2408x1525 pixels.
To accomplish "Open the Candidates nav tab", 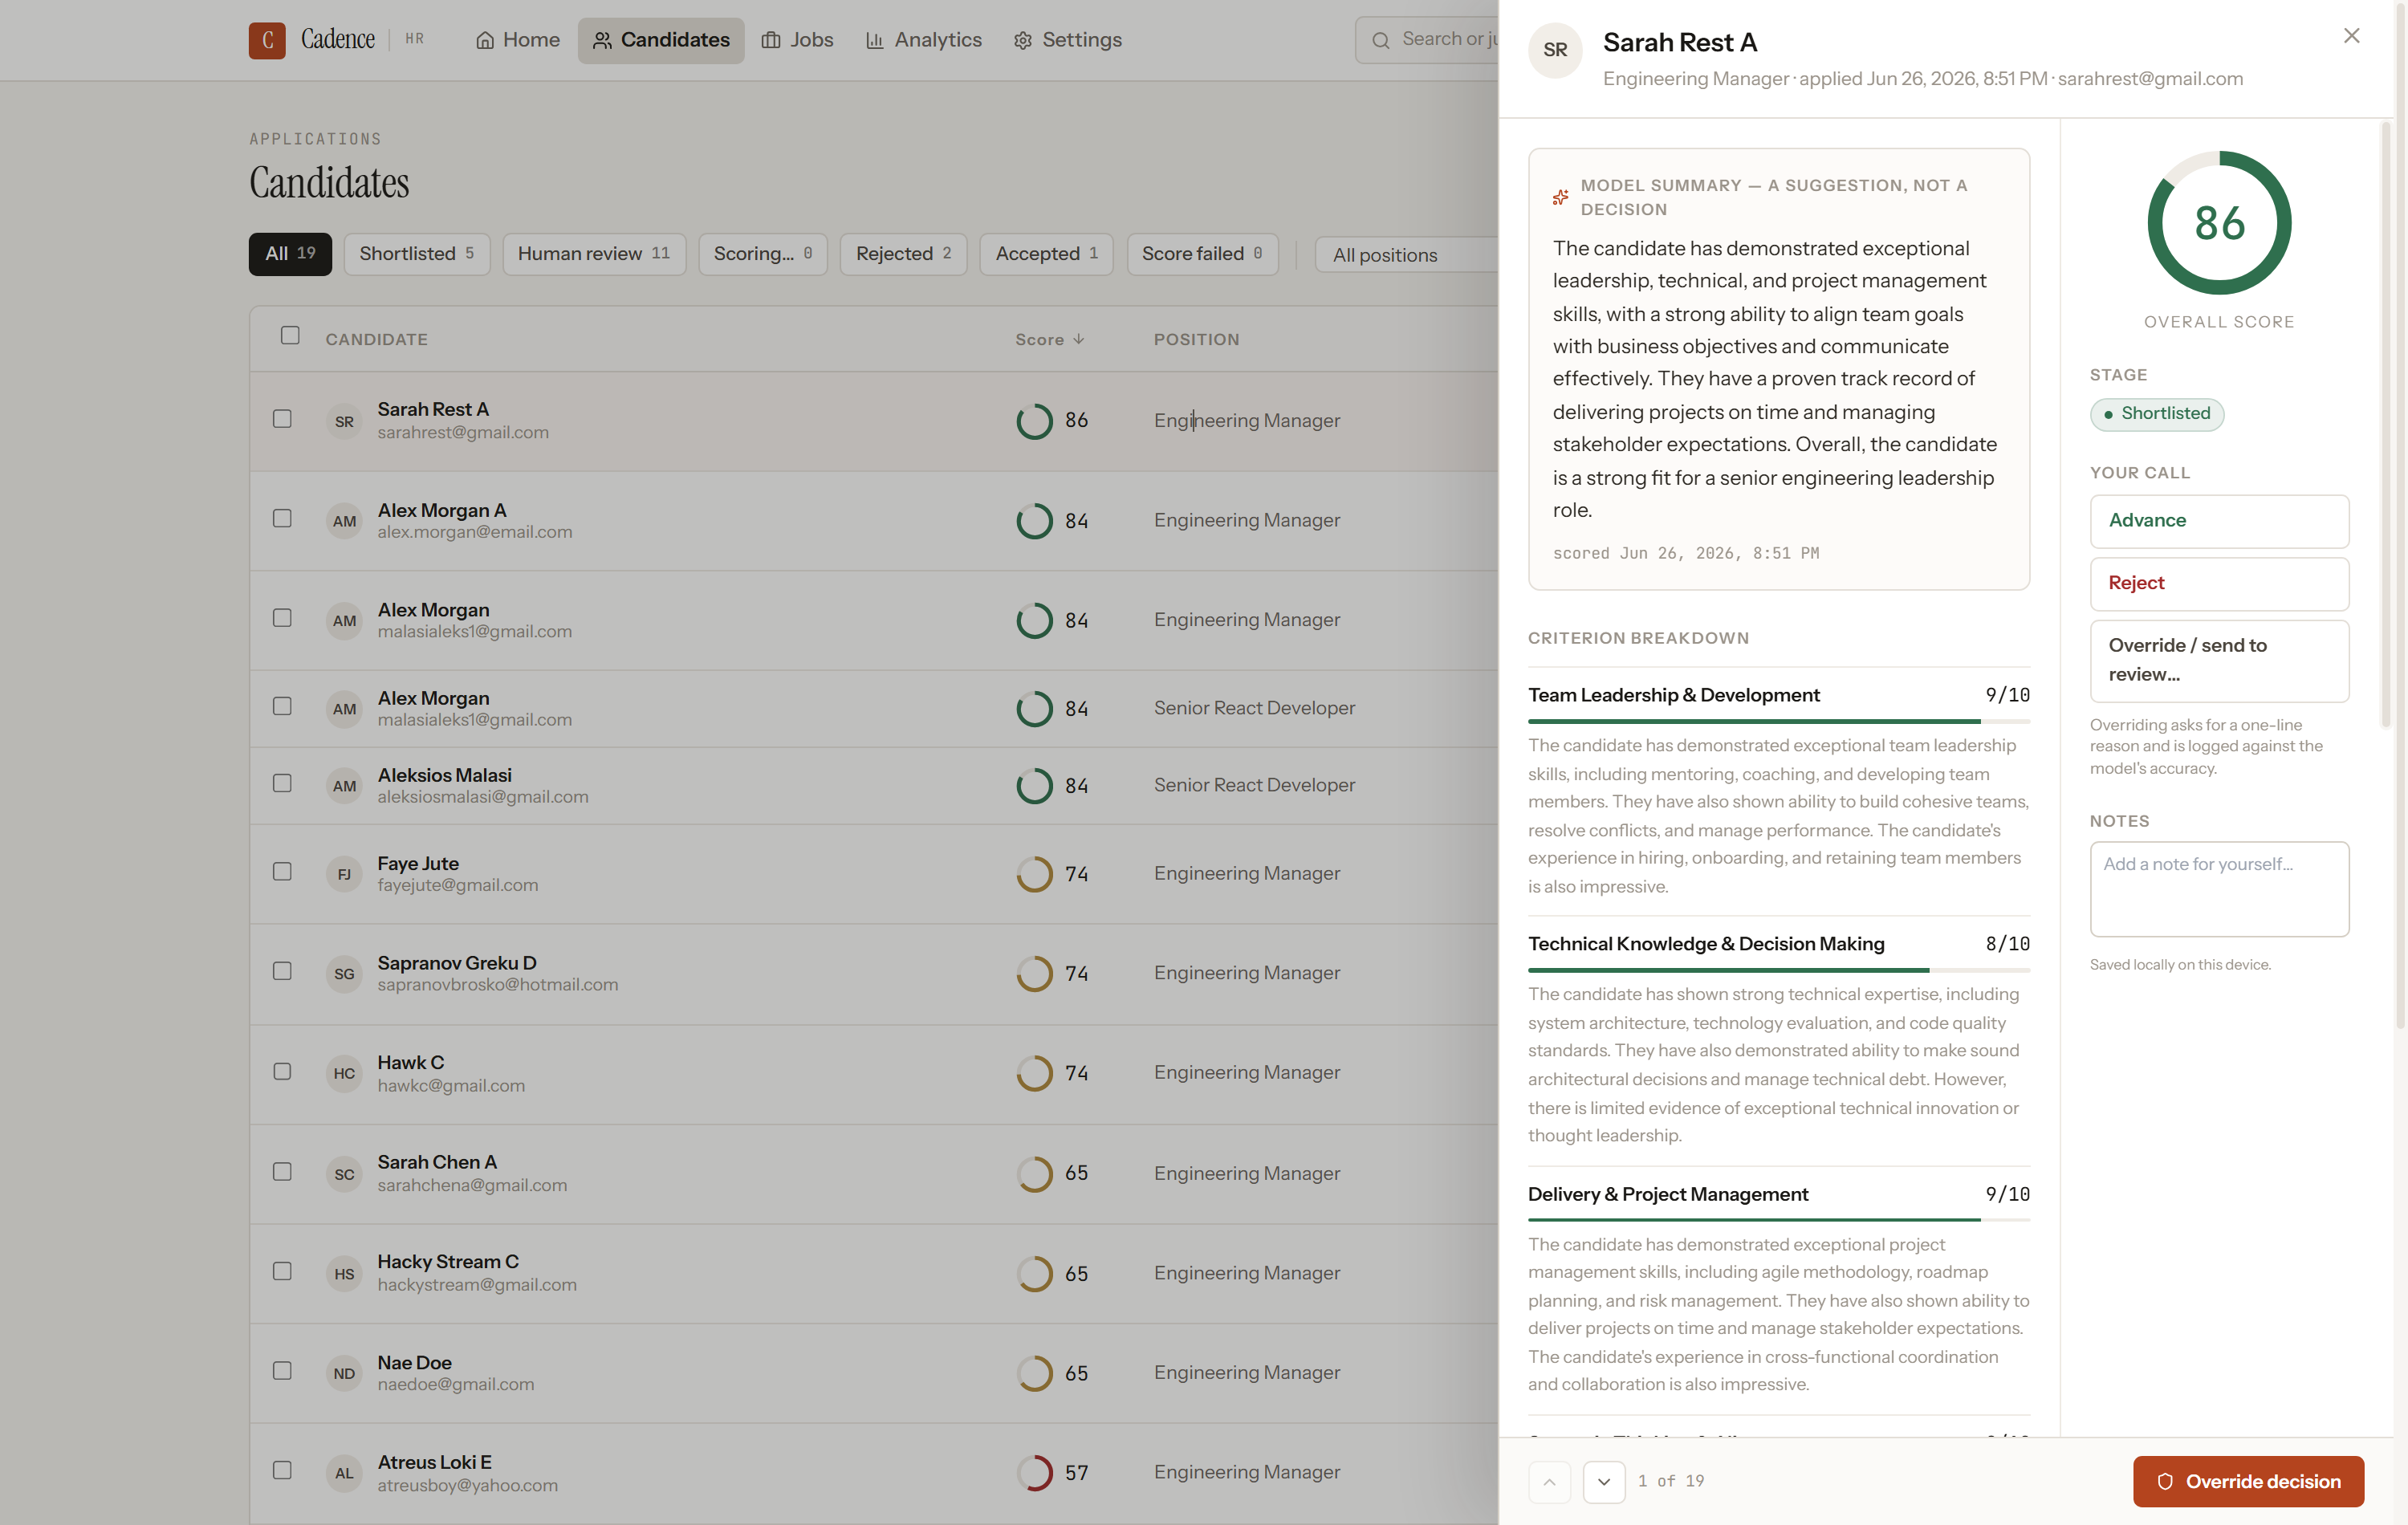I will click(x=661, y=40).
